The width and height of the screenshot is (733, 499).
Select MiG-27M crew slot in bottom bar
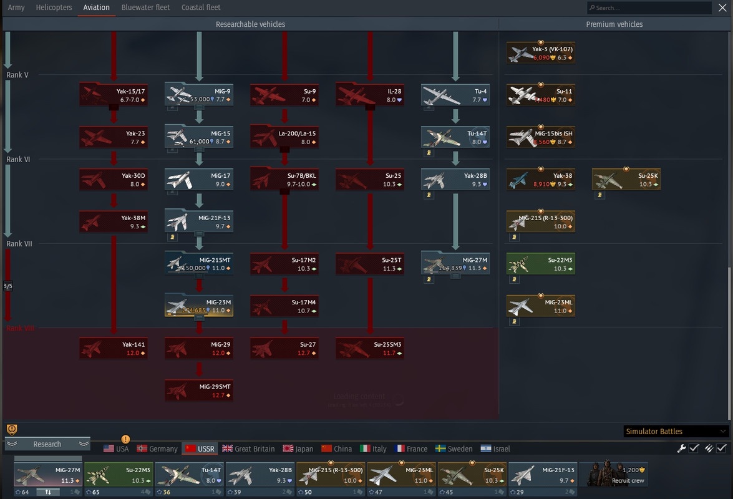pyautogui.click(x=48, y=475)
